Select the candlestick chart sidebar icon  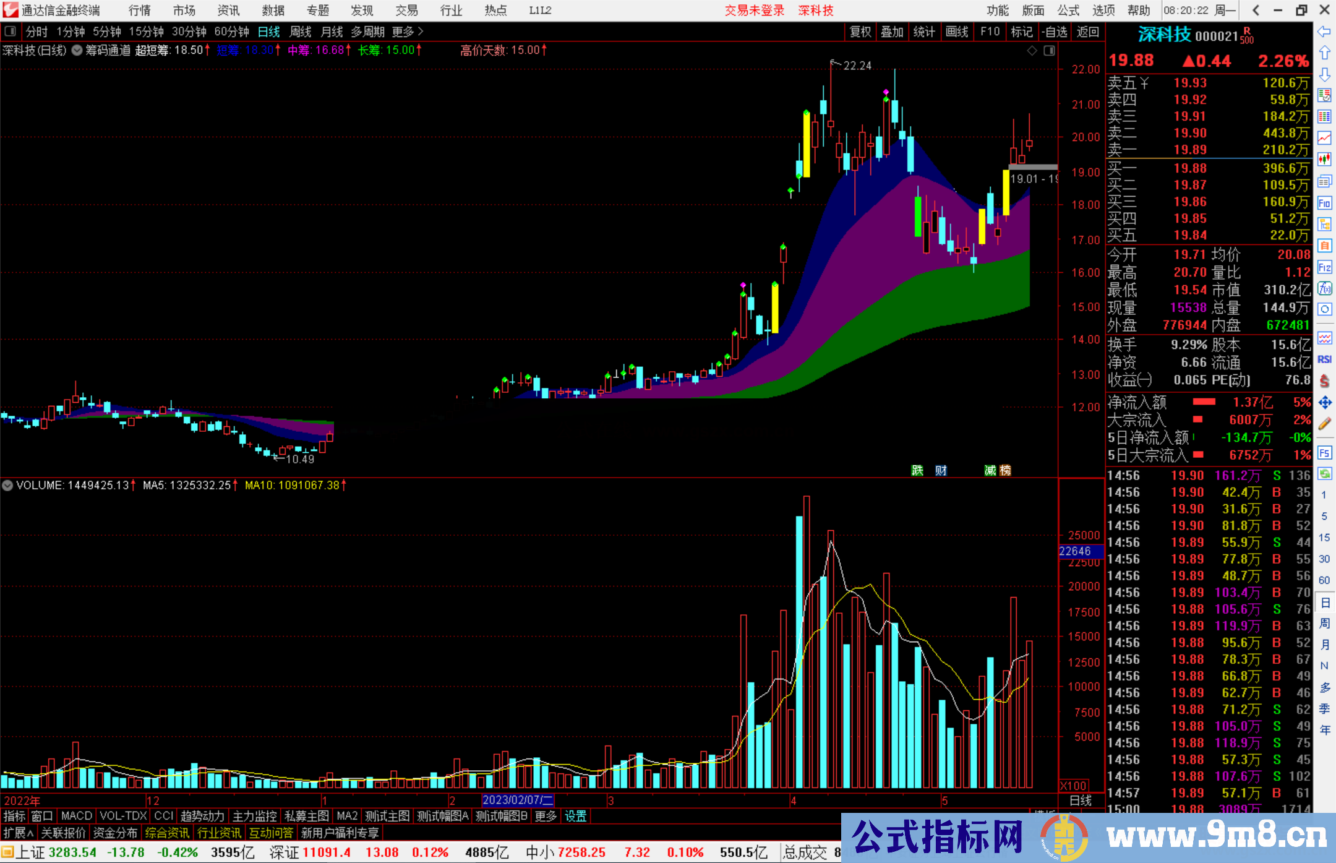tap(1324, 160)
